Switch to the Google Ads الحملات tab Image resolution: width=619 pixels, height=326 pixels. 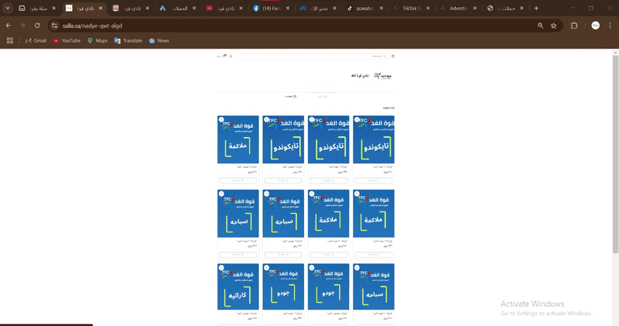coord(178,8)
